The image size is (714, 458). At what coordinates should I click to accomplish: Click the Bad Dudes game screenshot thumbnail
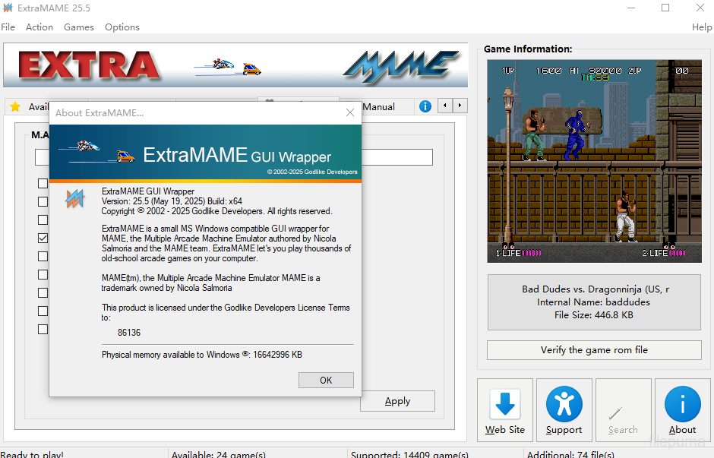(x=594, y=161)
